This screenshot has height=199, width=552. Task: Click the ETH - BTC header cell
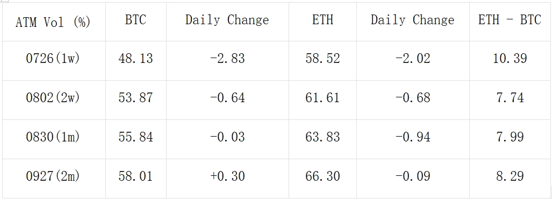pyautogui.click(x=510, y=22)
